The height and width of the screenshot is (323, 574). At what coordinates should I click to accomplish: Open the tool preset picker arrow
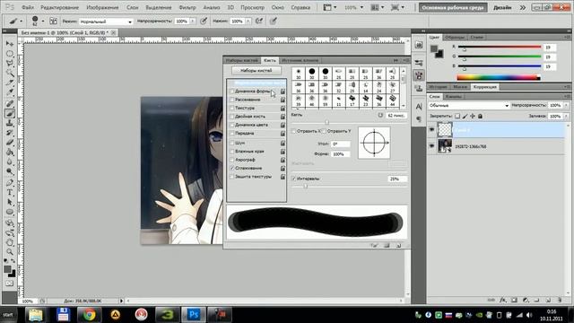coord(21,22)
